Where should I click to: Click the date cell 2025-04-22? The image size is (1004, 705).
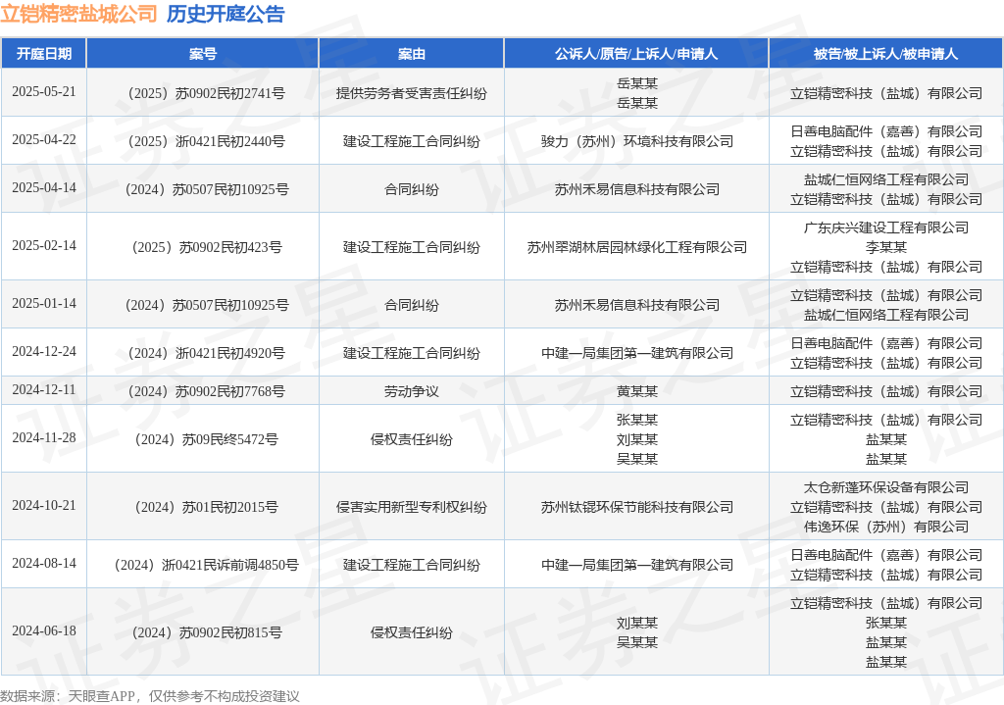tap(43, 139)
